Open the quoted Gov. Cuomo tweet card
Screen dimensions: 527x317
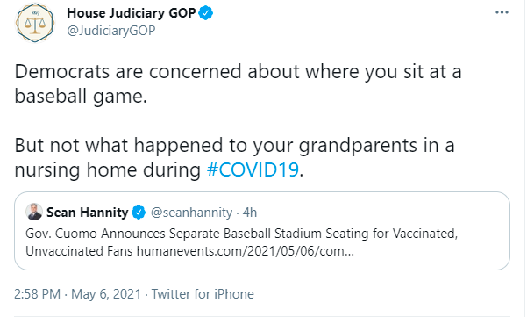coord(262,231)
